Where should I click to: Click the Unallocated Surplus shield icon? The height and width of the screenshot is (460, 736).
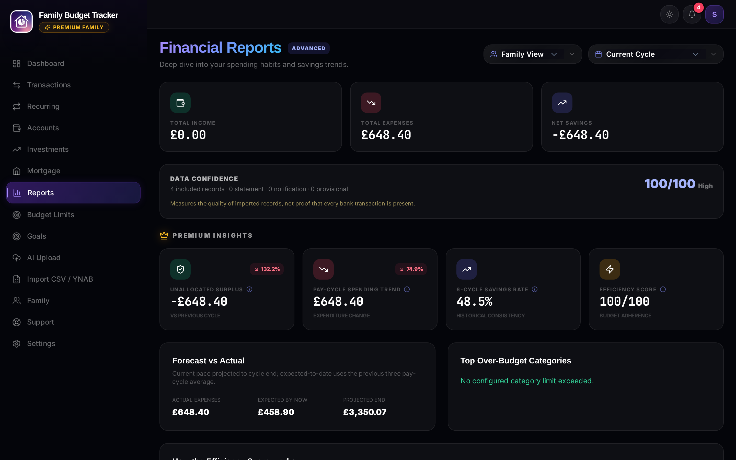(180, 269)
